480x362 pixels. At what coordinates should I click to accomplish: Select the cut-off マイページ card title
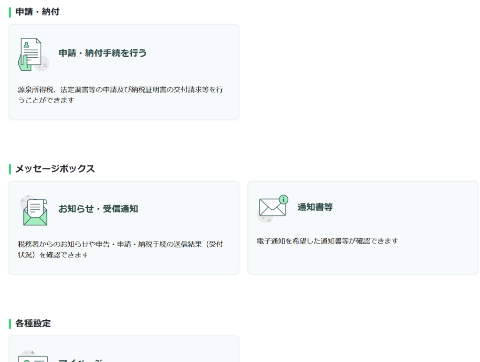click(x=80, y=360)
